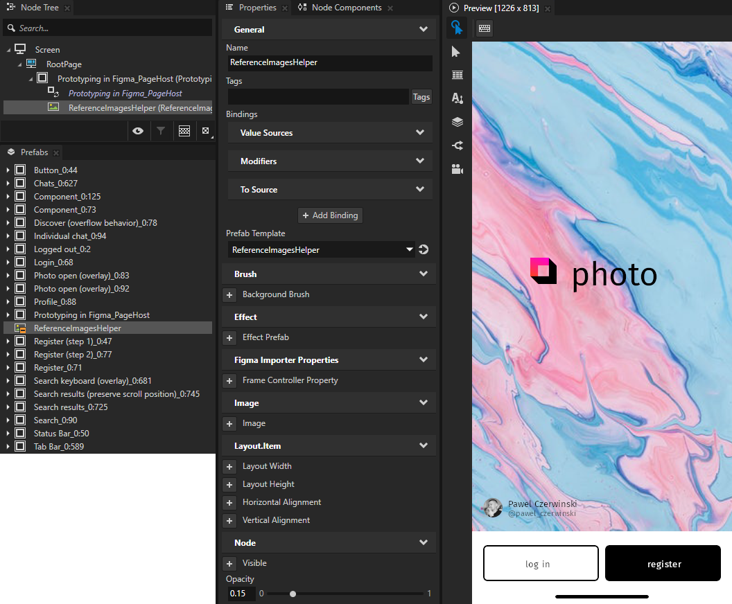Select the keyboard input icon in preview toolbar

(x=483, y=28)
